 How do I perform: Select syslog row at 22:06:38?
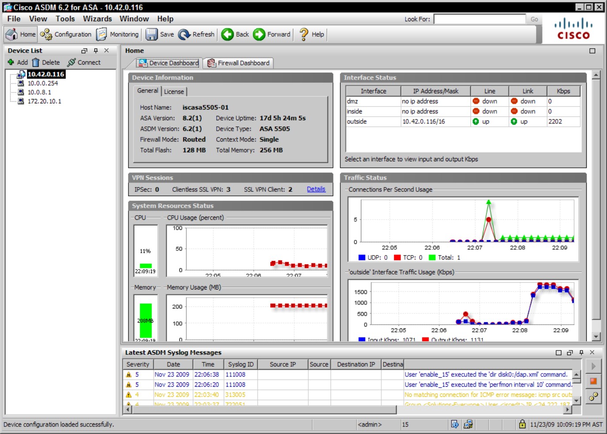coord(348,374)
